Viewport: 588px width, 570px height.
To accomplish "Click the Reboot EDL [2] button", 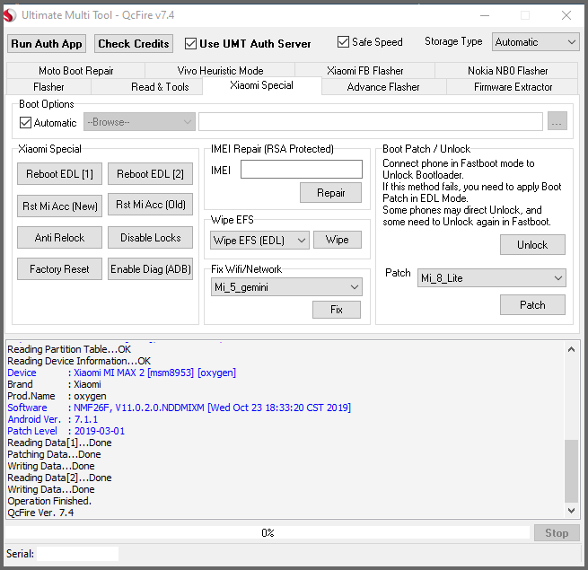I will [x=151, y=174].
